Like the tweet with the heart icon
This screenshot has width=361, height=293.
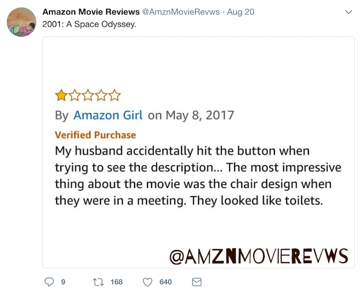click(x=147, y=282)
